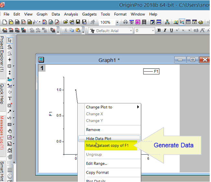Select the Pan hand tool
The height and width of the screenshot is (182, 211).
click(x=10, y=131)
